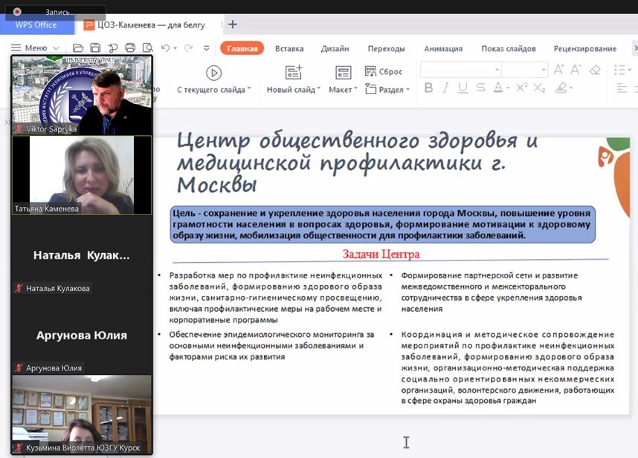This screenshot has width=638, height=458.
Task: Click the increase font size icon
Action: pyautogui.click(x=558, y=70)
